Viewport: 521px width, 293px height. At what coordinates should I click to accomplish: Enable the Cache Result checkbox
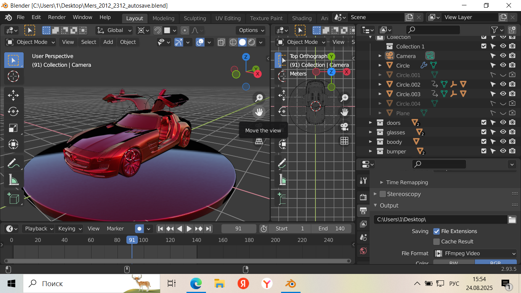click(x=437, y=241)
